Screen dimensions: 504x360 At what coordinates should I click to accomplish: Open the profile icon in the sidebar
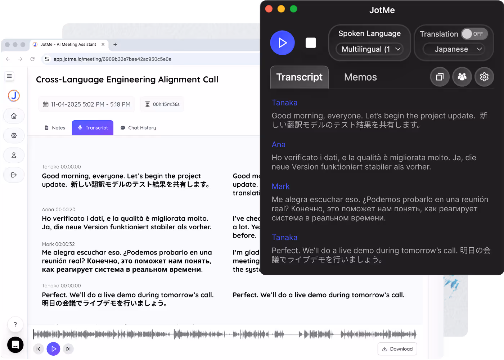point(14,155)
